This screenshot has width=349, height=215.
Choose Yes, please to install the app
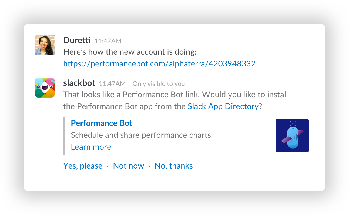83,166
